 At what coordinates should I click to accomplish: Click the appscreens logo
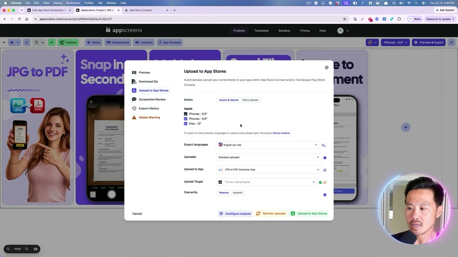point(124,30)
